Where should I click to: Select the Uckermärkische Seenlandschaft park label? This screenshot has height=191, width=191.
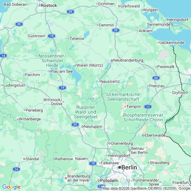tap(123, 97)
